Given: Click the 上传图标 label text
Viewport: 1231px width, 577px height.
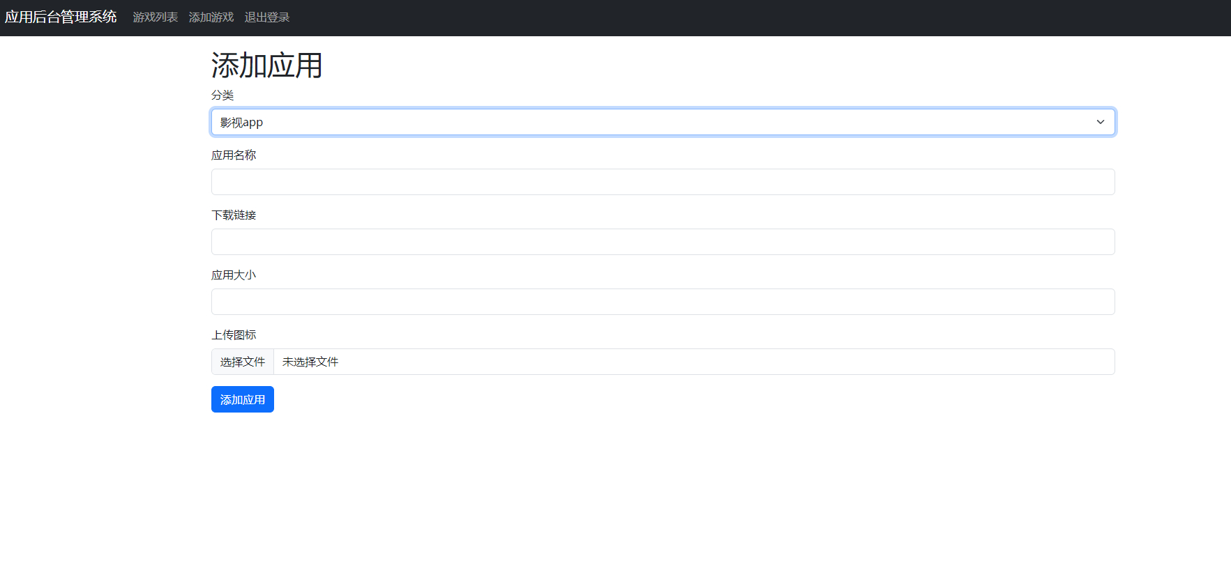Looking at the screenshot, I should 234,335.
